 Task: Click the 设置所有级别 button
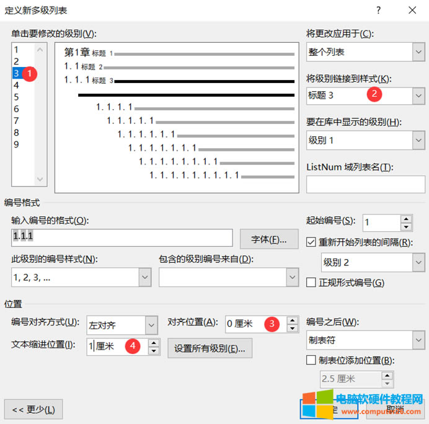(x=210, y=348)
